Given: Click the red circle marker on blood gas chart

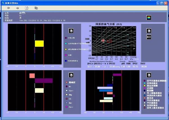Looking at the screenshot, I should [103, 41].
